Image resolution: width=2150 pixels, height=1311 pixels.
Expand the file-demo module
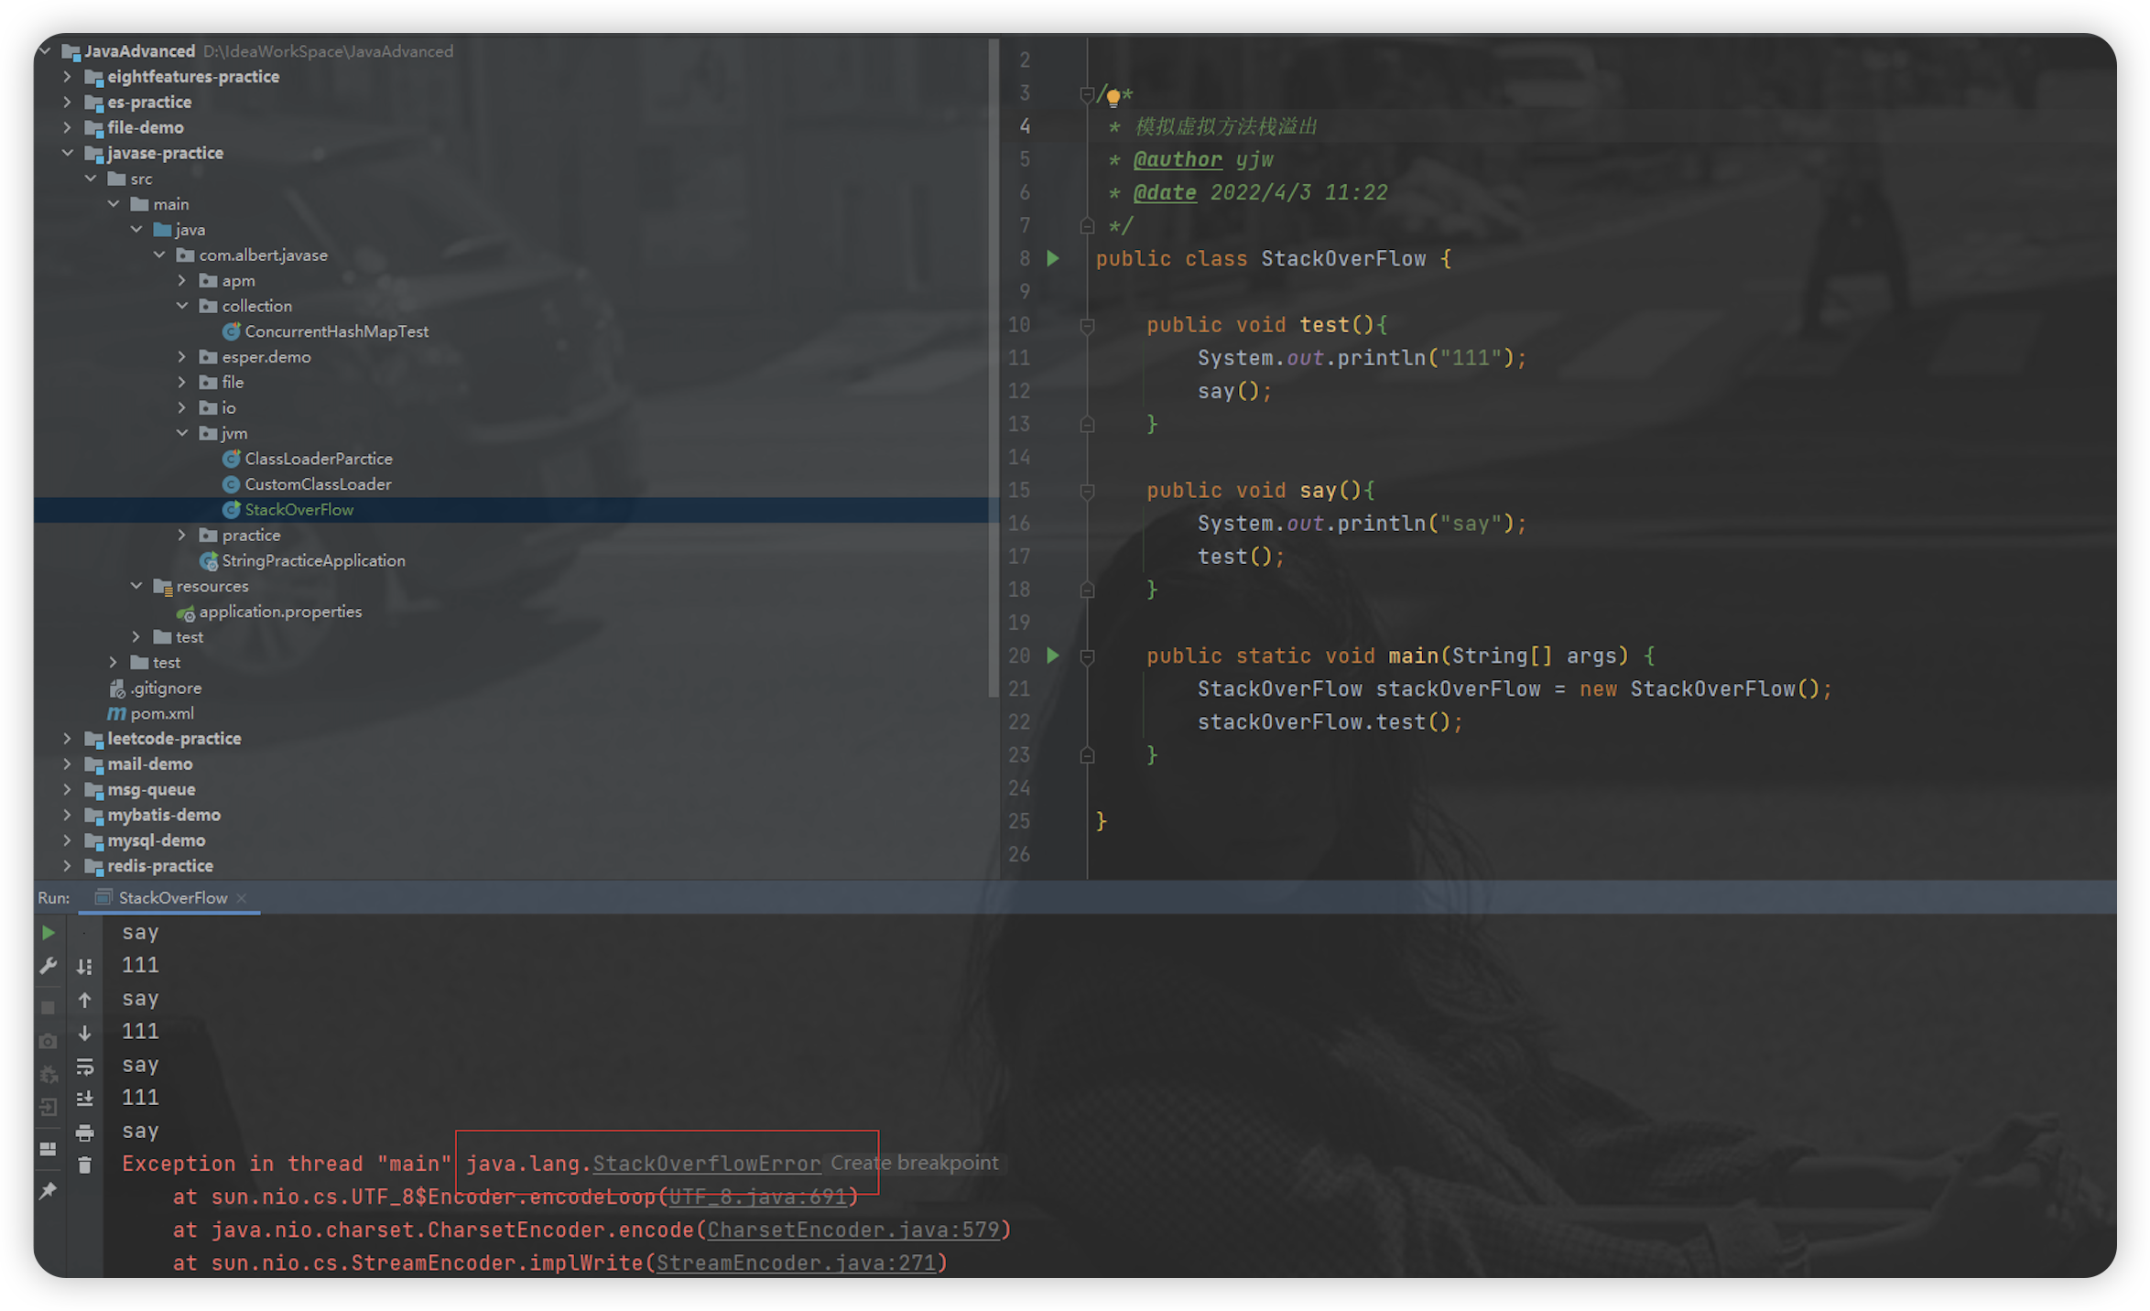pos(68,127)
